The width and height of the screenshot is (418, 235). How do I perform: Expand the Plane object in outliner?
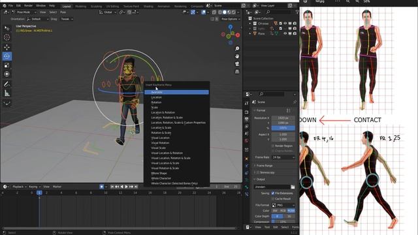click(250, 33)
